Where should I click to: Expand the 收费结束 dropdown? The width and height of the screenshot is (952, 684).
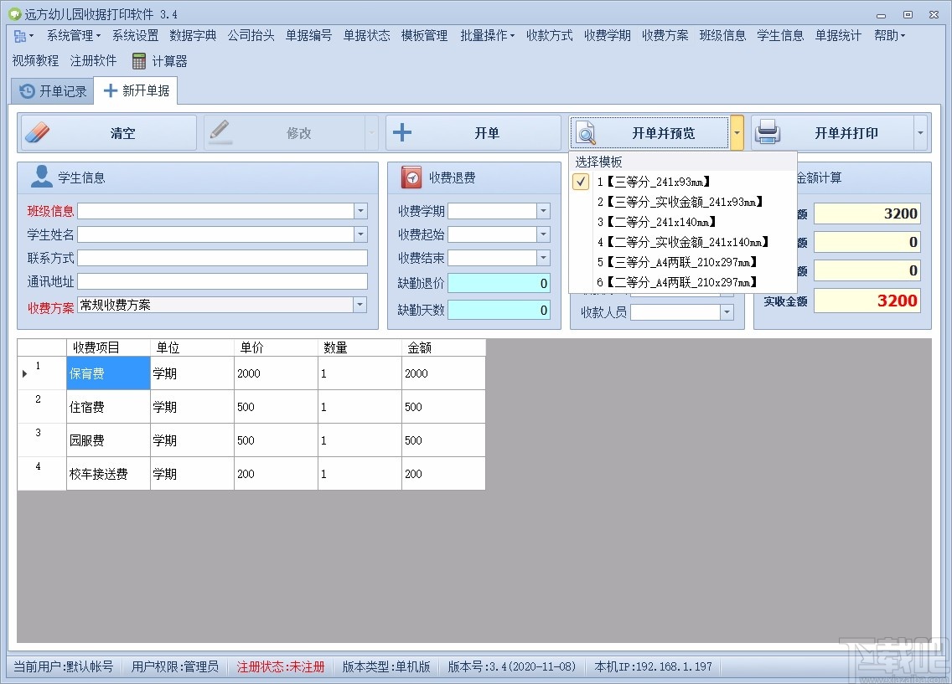coord(543,258)
